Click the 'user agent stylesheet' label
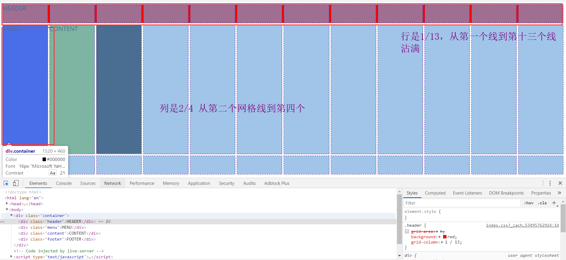The height and width of the screenshot is (260, 566). tap(533, 255)
